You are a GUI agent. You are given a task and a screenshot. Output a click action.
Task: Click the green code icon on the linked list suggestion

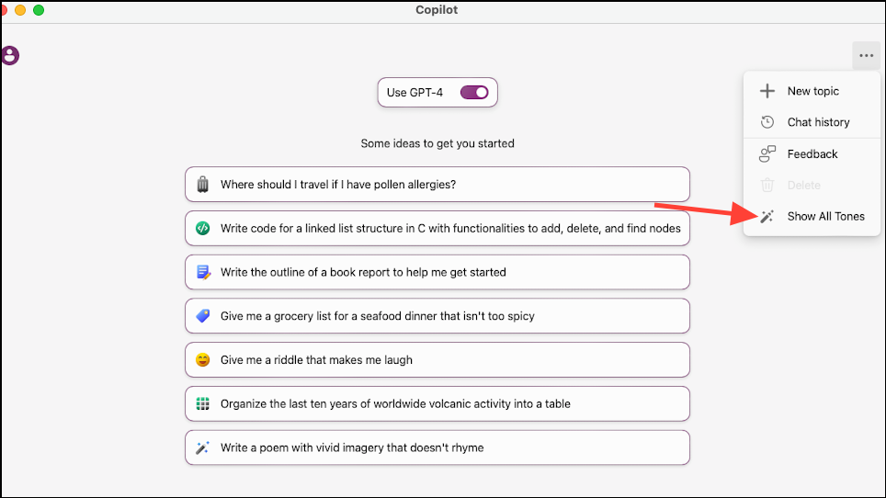(202, 228)
